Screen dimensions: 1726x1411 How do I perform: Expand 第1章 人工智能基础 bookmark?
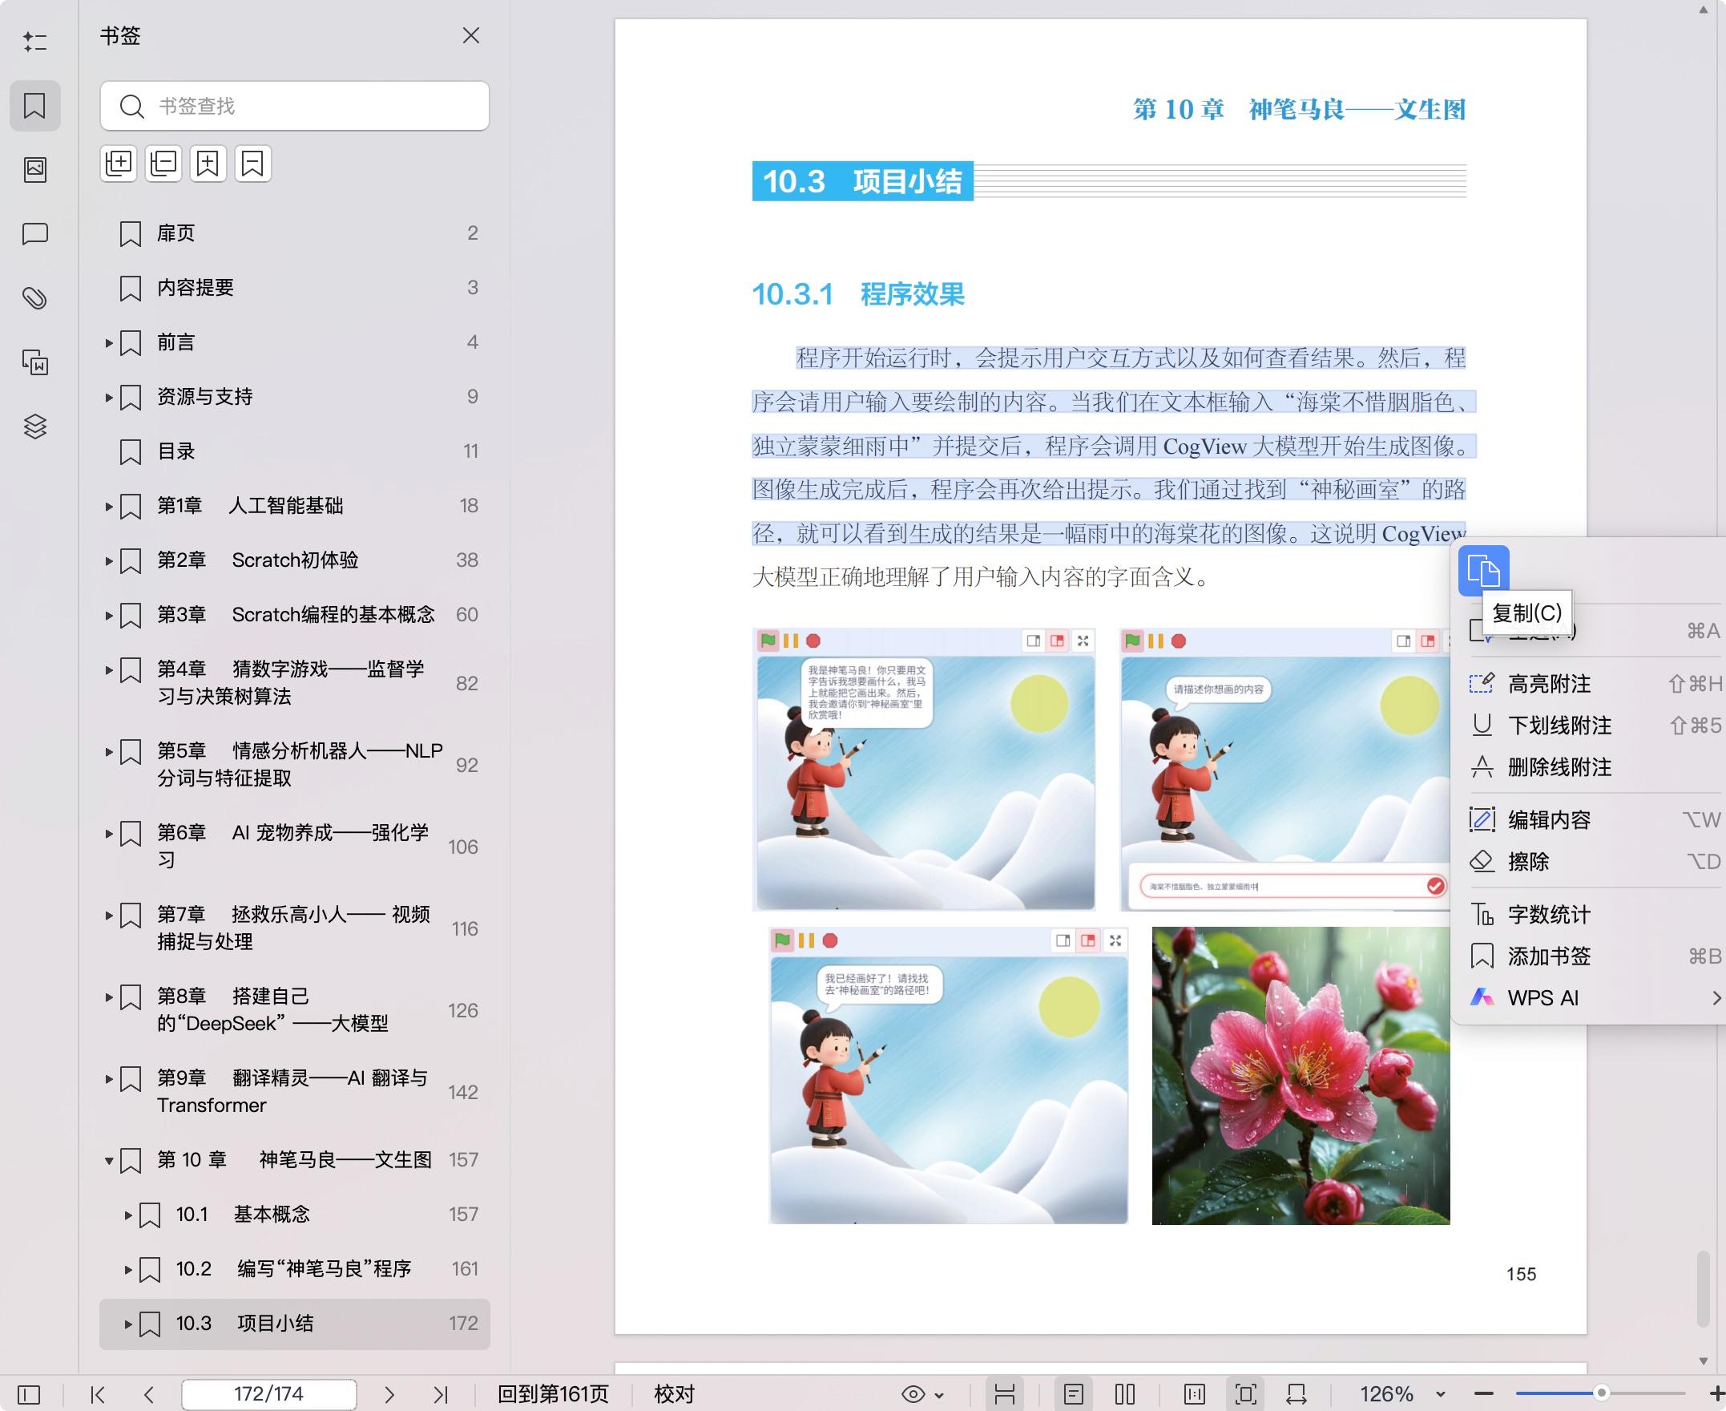(109, 507)
